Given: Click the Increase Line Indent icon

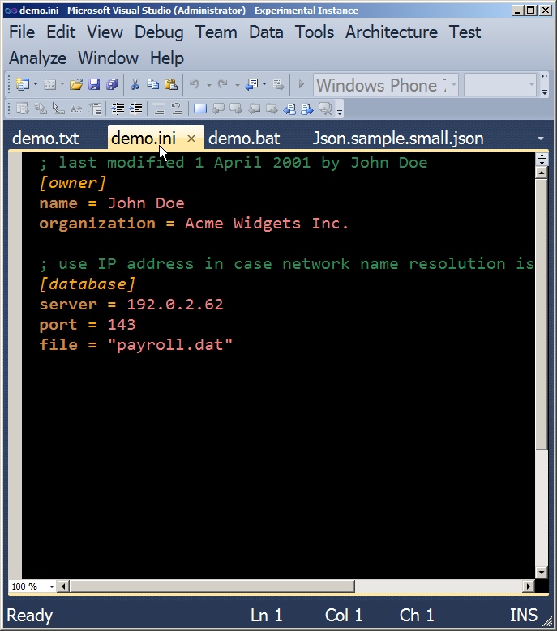Looking at the screenshot, I should coord(135,109).
